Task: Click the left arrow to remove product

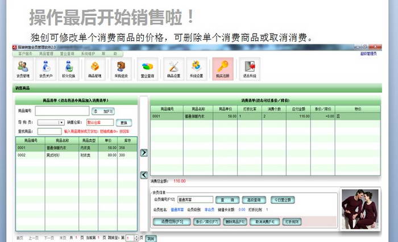Action: pos(144,175)
